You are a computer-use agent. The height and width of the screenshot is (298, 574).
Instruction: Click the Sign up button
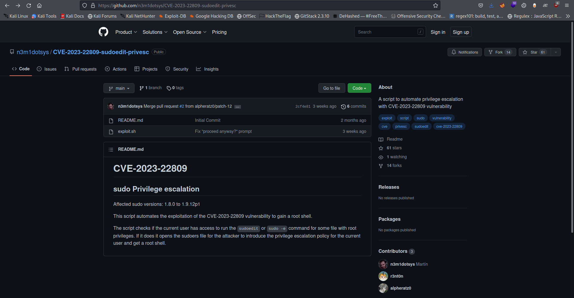461,32
